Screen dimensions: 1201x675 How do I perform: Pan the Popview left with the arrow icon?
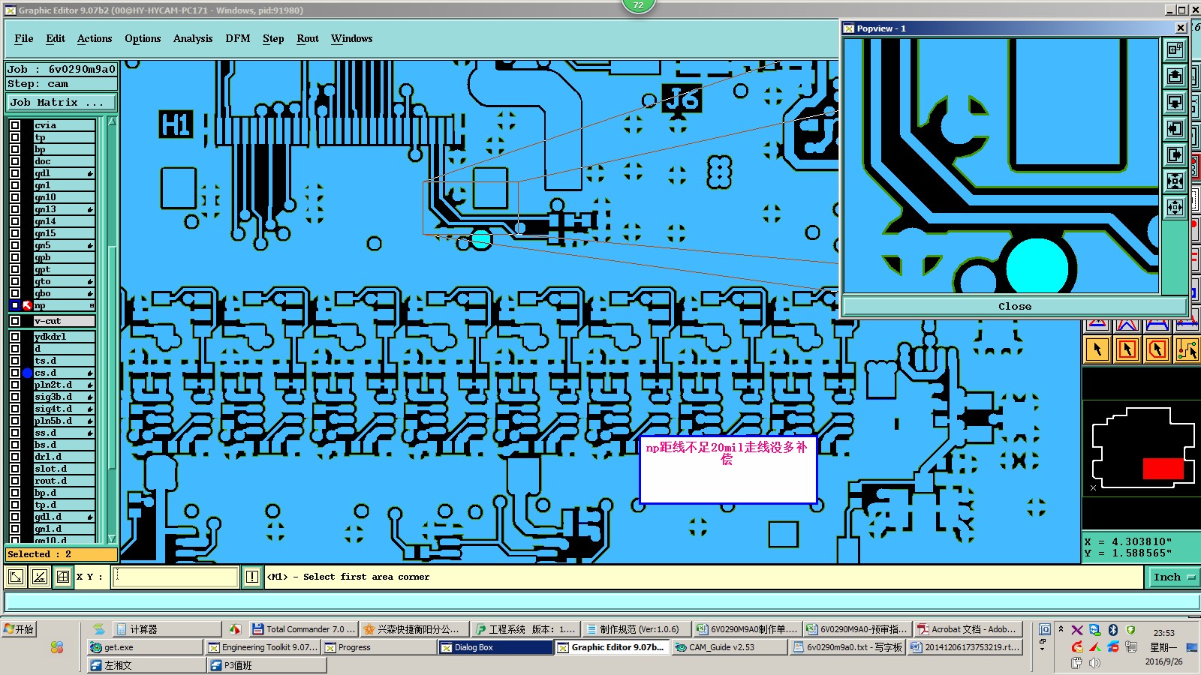click(1175, 128)
